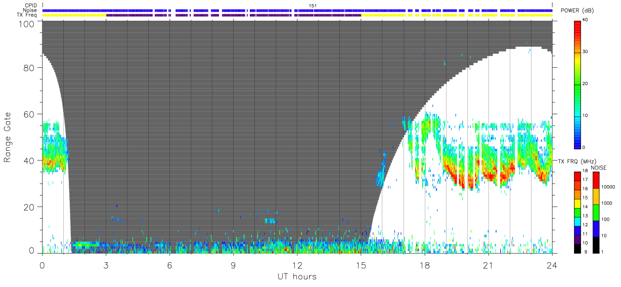
Task: Click the 'Range Gate' axis title
Action: [x=8, y=137]
